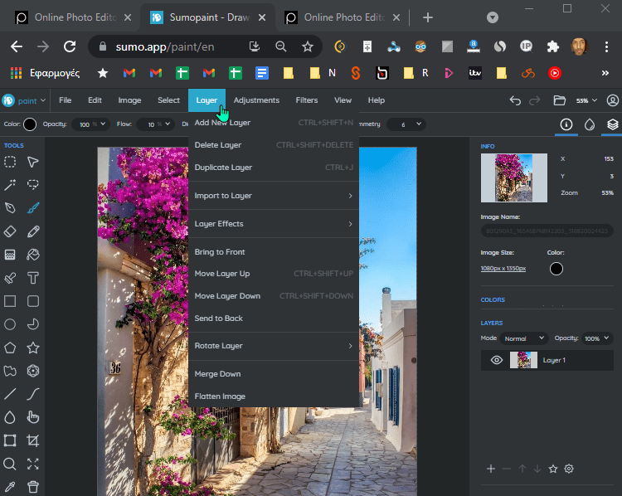The height and width of the screenshot is (496, 622).
Task: Open the folder icon in top bar
Action: click(559, 100)
